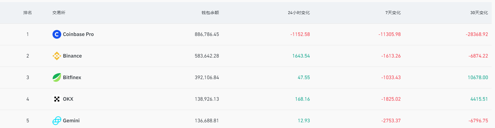The image size is (495, 128).
Task: Select the Gemini exchange name
Action: click(x=71, y=121)
